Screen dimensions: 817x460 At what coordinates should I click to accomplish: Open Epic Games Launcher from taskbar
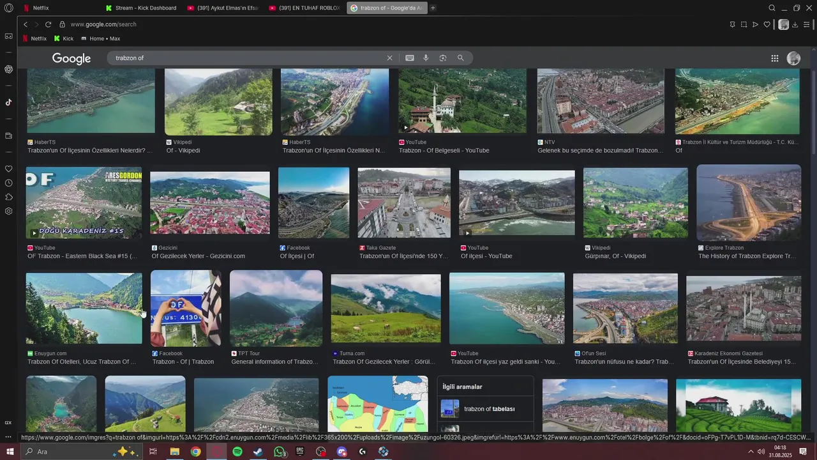[299, 452]
